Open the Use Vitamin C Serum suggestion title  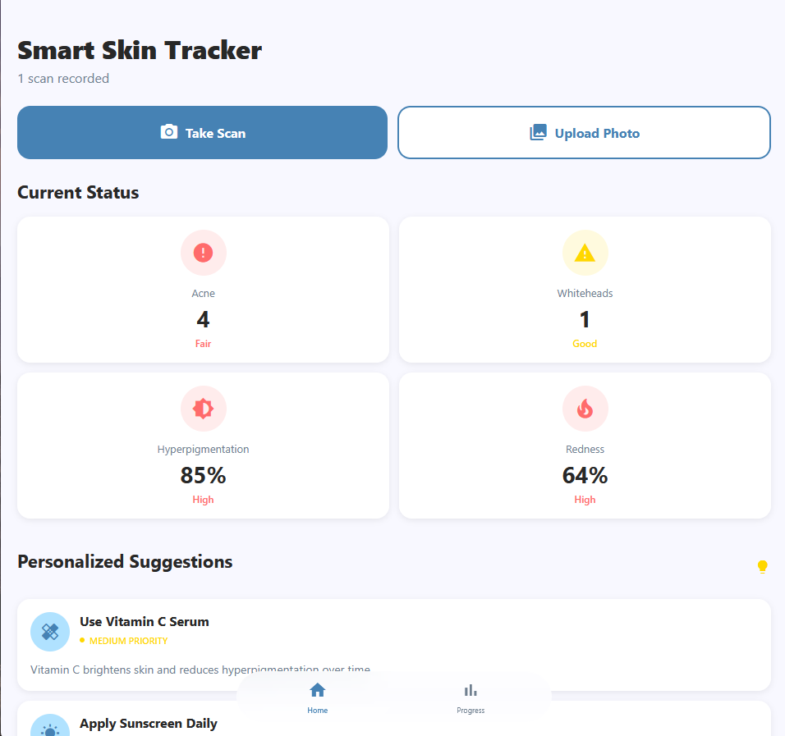pyautogui.click(x=145, y=622)
